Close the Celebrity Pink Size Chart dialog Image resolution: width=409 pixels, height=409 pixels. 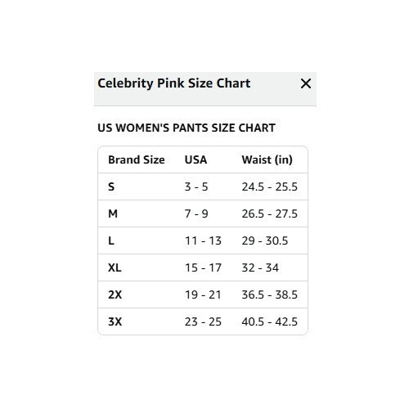(306, 83)
